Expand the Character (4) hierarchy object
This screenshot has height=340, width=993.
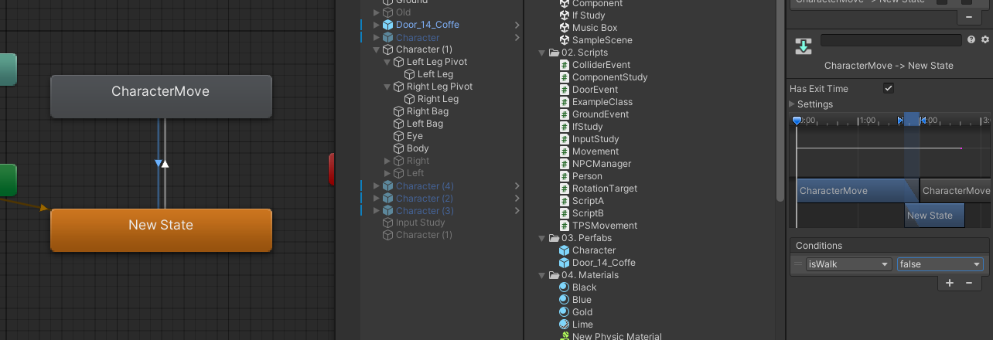(x=377, y=186)
